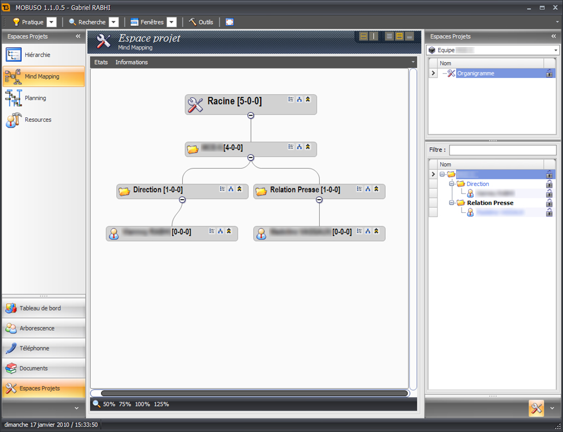Open the Informations menu
563x432 pixels.
pos(131,62)
